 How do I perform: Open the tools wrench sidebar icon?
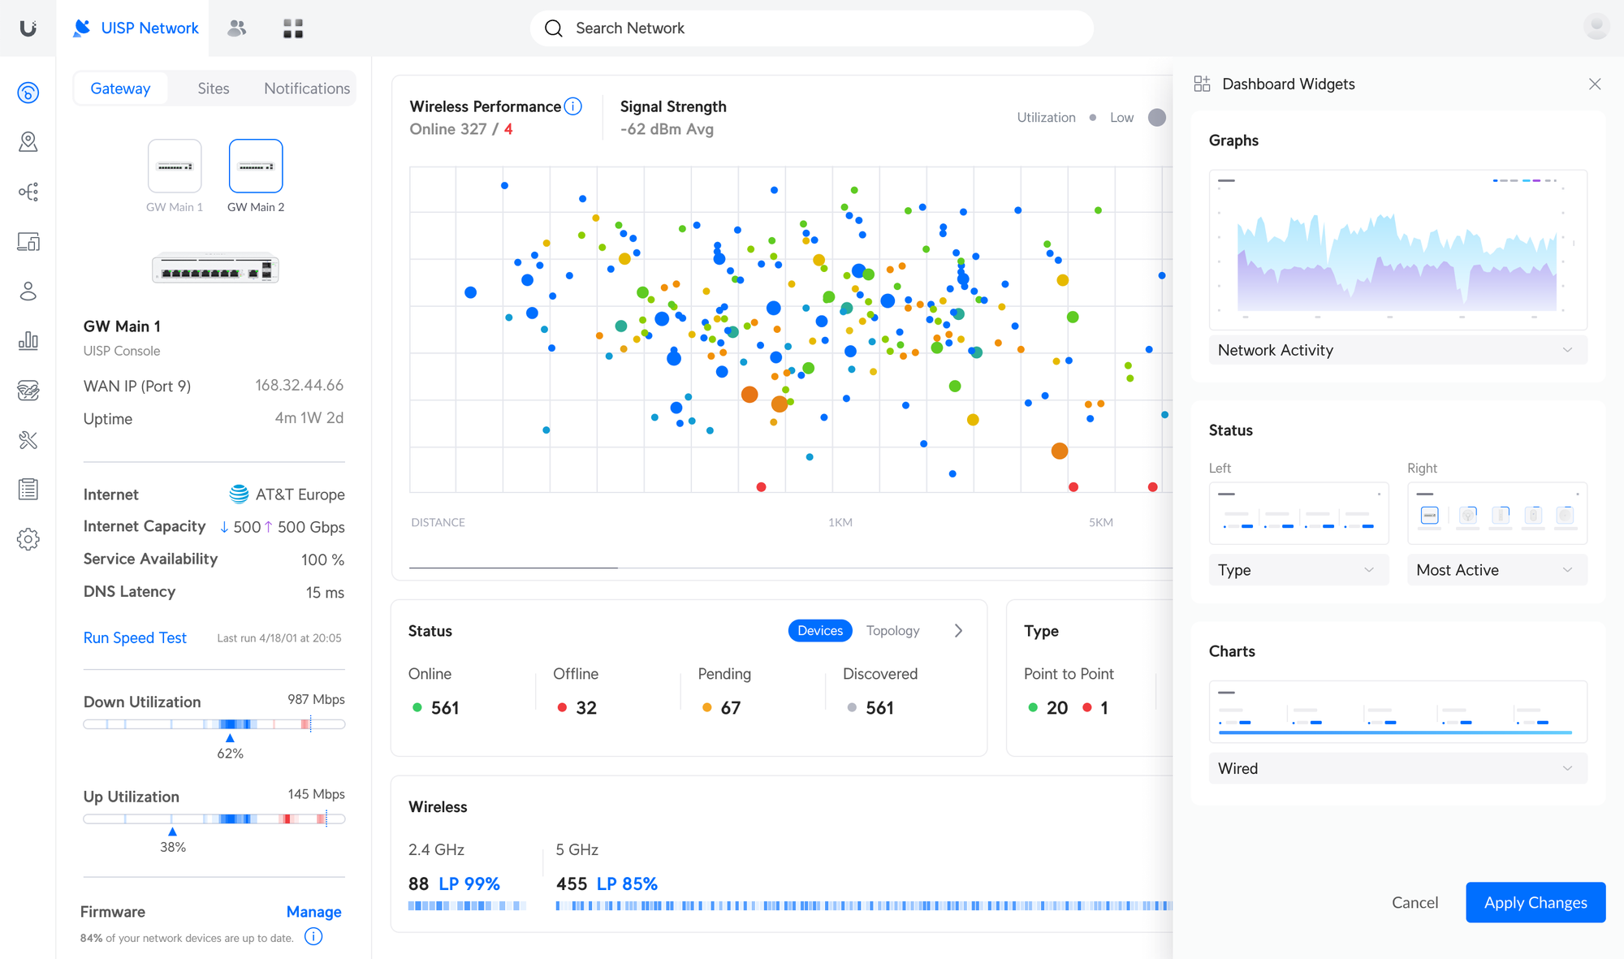(28, 440)
